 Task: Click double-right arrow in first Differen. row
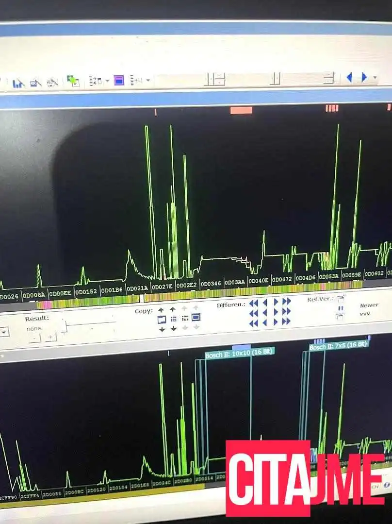tap(287, 302)
